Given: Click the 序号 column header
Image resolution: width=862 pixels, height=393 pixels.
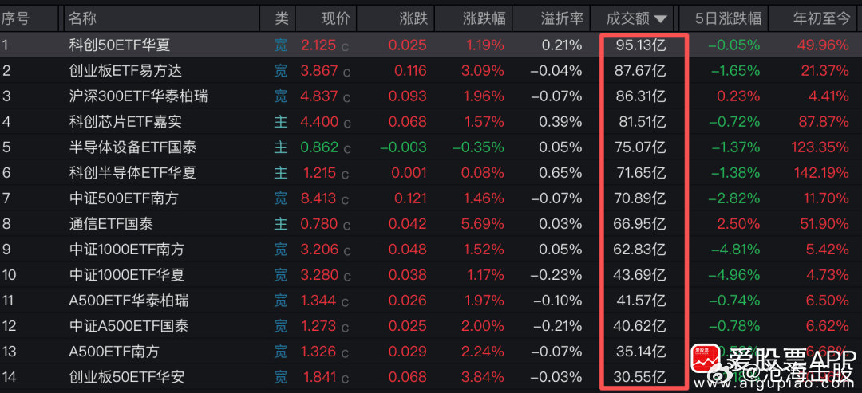Looking at the screenshot, I should [15, 18].
